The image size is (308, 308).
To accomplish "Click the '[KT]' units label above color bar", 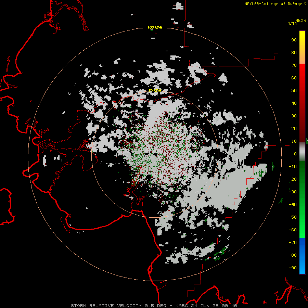I will tap(292, 24).
